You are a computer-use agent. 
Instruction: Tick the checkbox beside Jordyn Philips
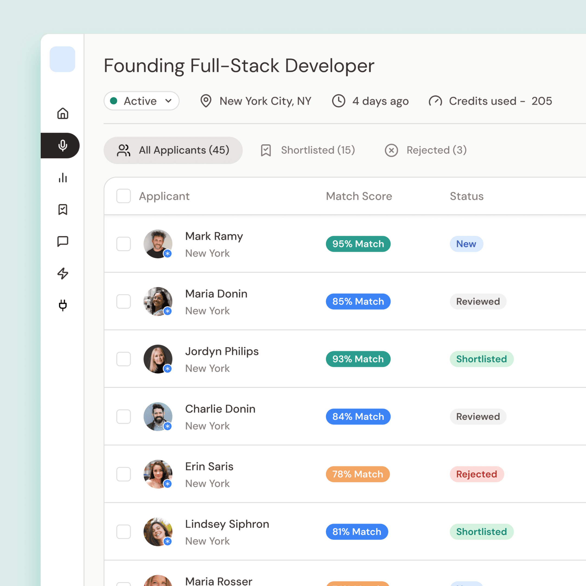pyautogui.click(x=123, y=359)
